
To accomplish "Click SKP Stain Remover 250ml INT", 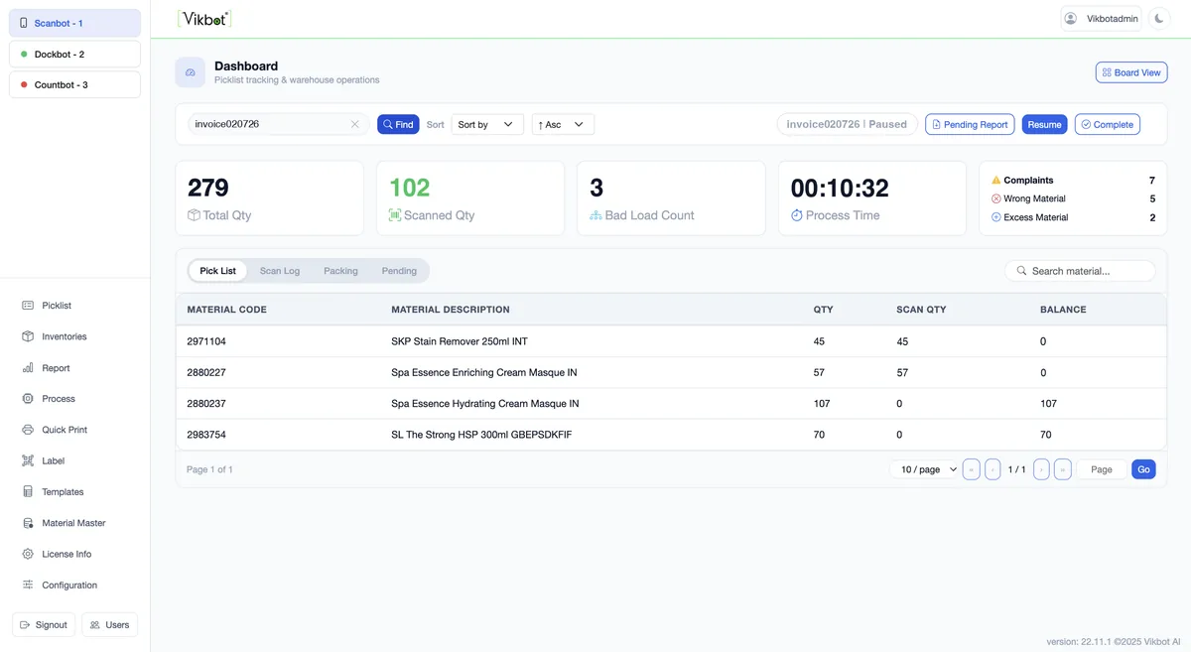I will pyautogui.click(x=460, y=341).
